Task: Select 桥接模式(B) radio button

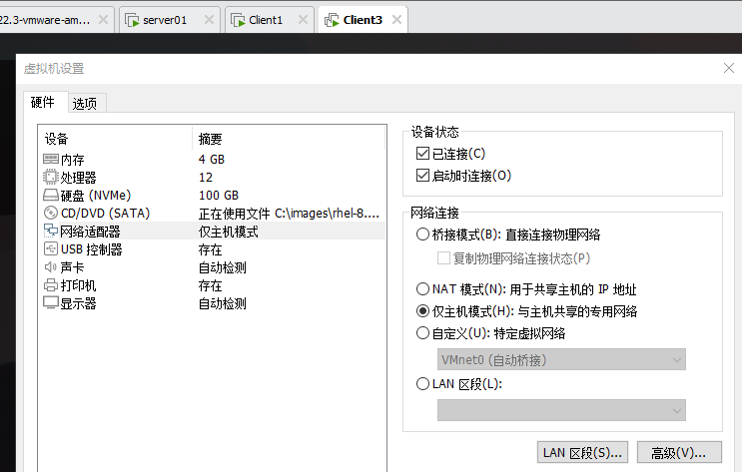Action: (x=422, y=235)
